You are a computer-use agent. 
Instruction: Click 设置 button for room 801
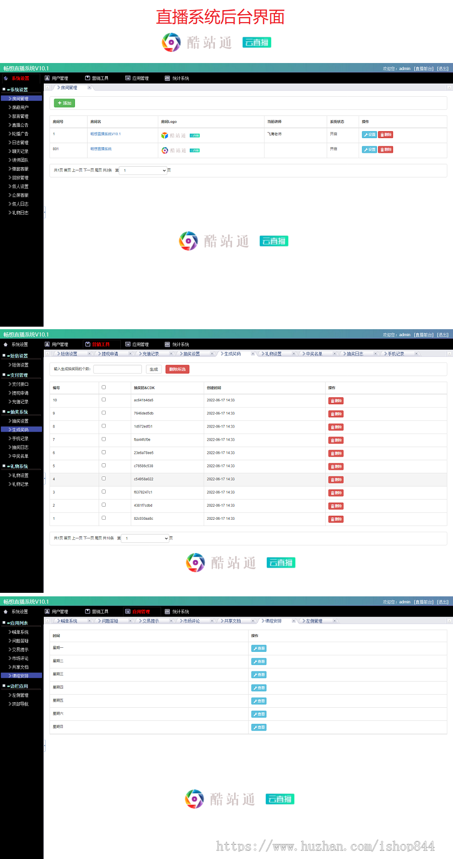369,150
